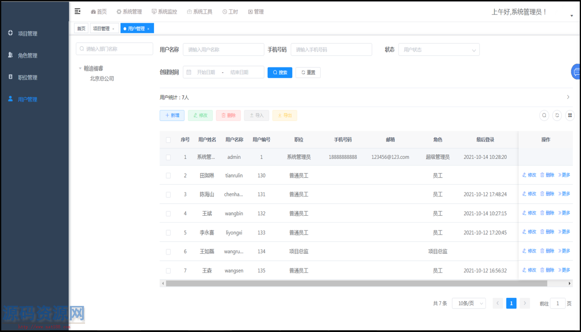Check the 王森 row checkbox
The height and width of the screenshot is (332, 581).
point(168,271)
